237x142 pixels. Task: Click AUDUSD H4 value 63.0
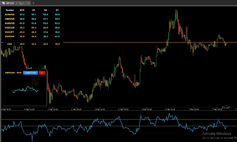point(45,23)
